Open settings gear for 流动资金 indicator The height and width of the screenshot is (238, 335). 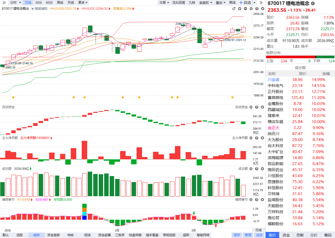(x=251, y=107)
